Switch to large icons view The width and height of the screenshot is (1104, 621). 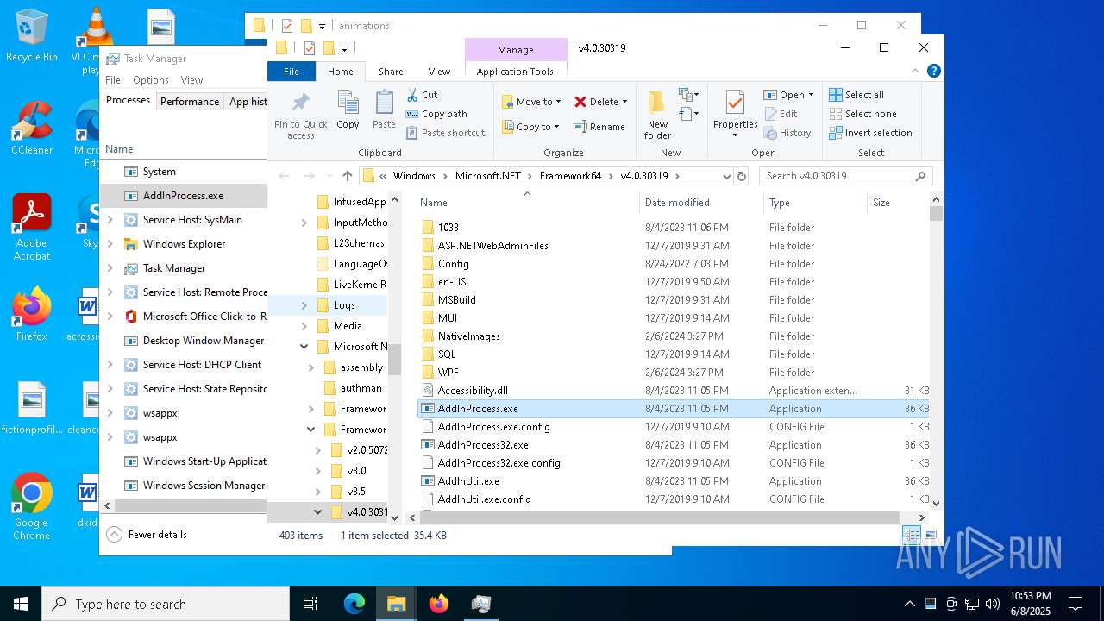click(x=930, y=536)
